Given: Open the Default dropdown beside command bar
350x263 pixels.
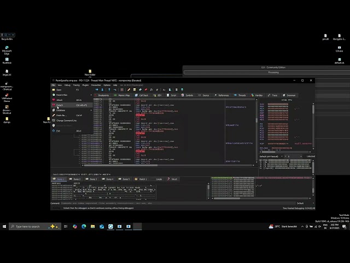Looking at the screenshot, I should [x=305, y=203].
